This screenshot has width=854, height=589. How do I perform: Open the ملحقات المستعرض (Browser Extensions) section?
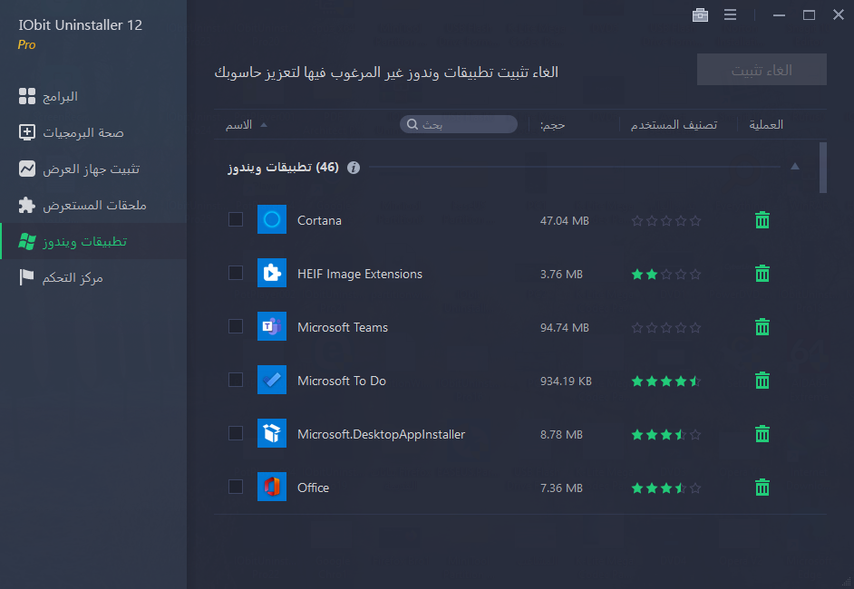pyautogui.click(x=93, y=205)
